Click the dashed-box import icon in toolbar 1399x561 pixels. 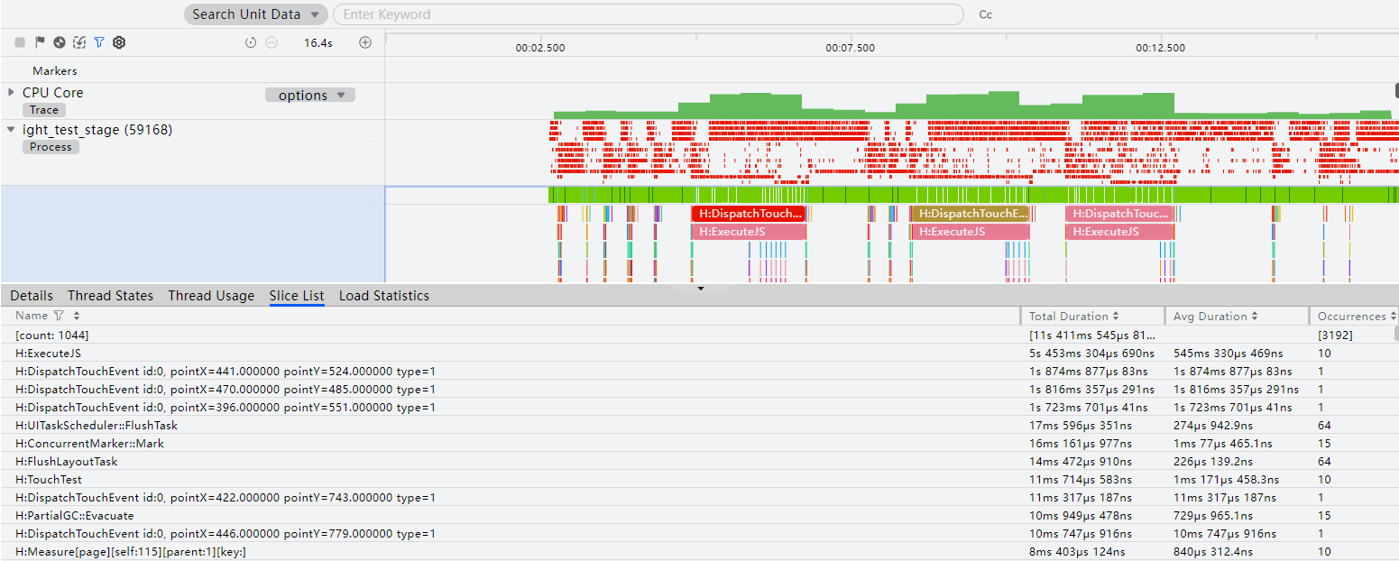[79, 42]
